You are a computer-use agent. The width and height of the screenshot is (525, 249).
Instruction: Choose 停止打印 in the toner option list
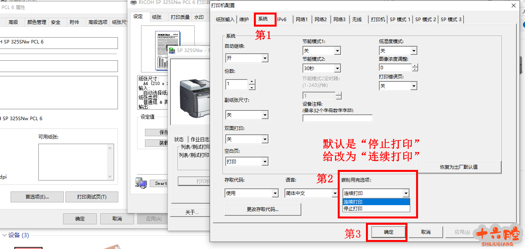[375, 209]
